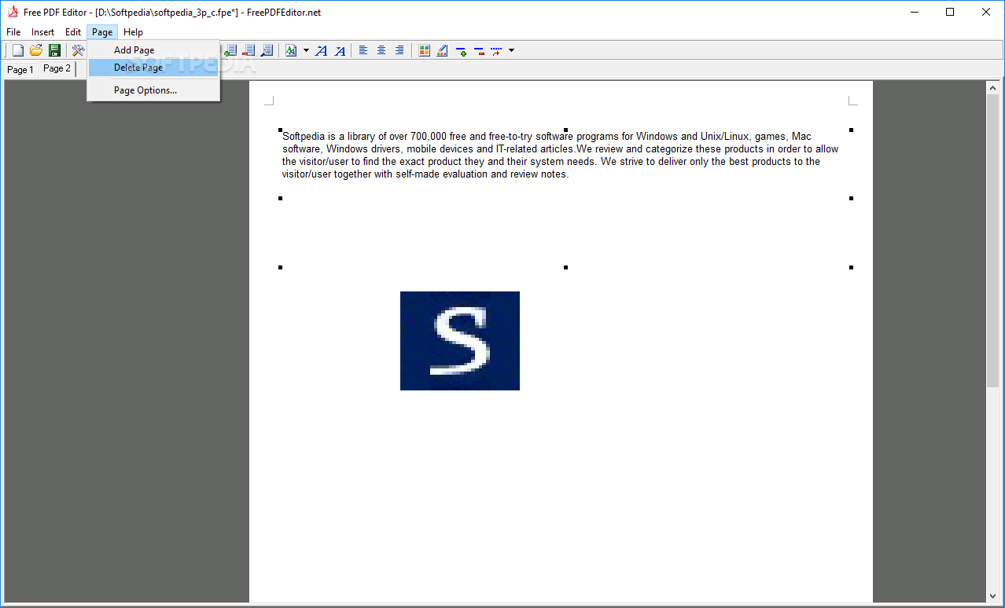The width and height of the screenshot is (1005, 608).
Task: Align text right
Action: click(x=399, y=50)
